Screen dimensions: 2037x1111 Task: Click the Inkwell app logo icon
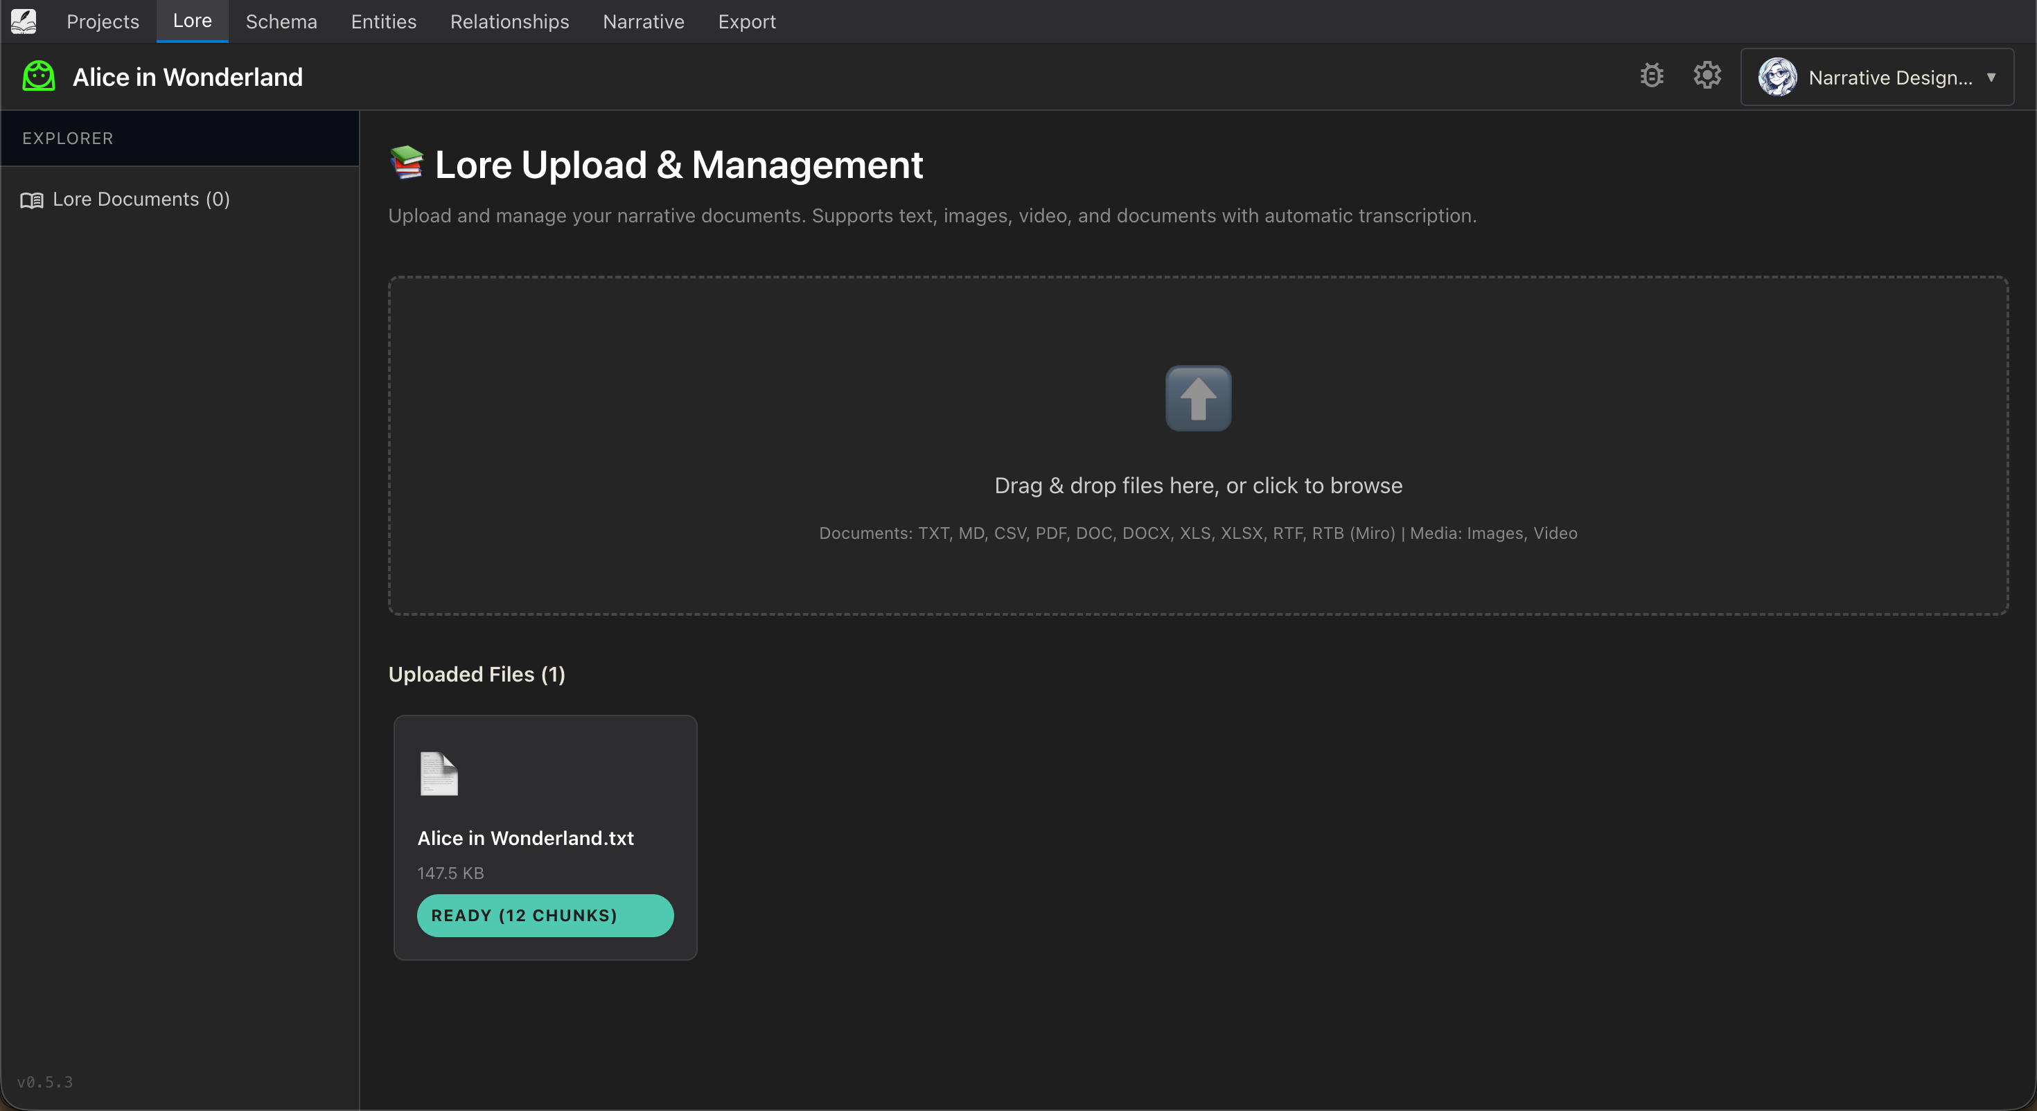pyautogui.click(x=23, y=21)
